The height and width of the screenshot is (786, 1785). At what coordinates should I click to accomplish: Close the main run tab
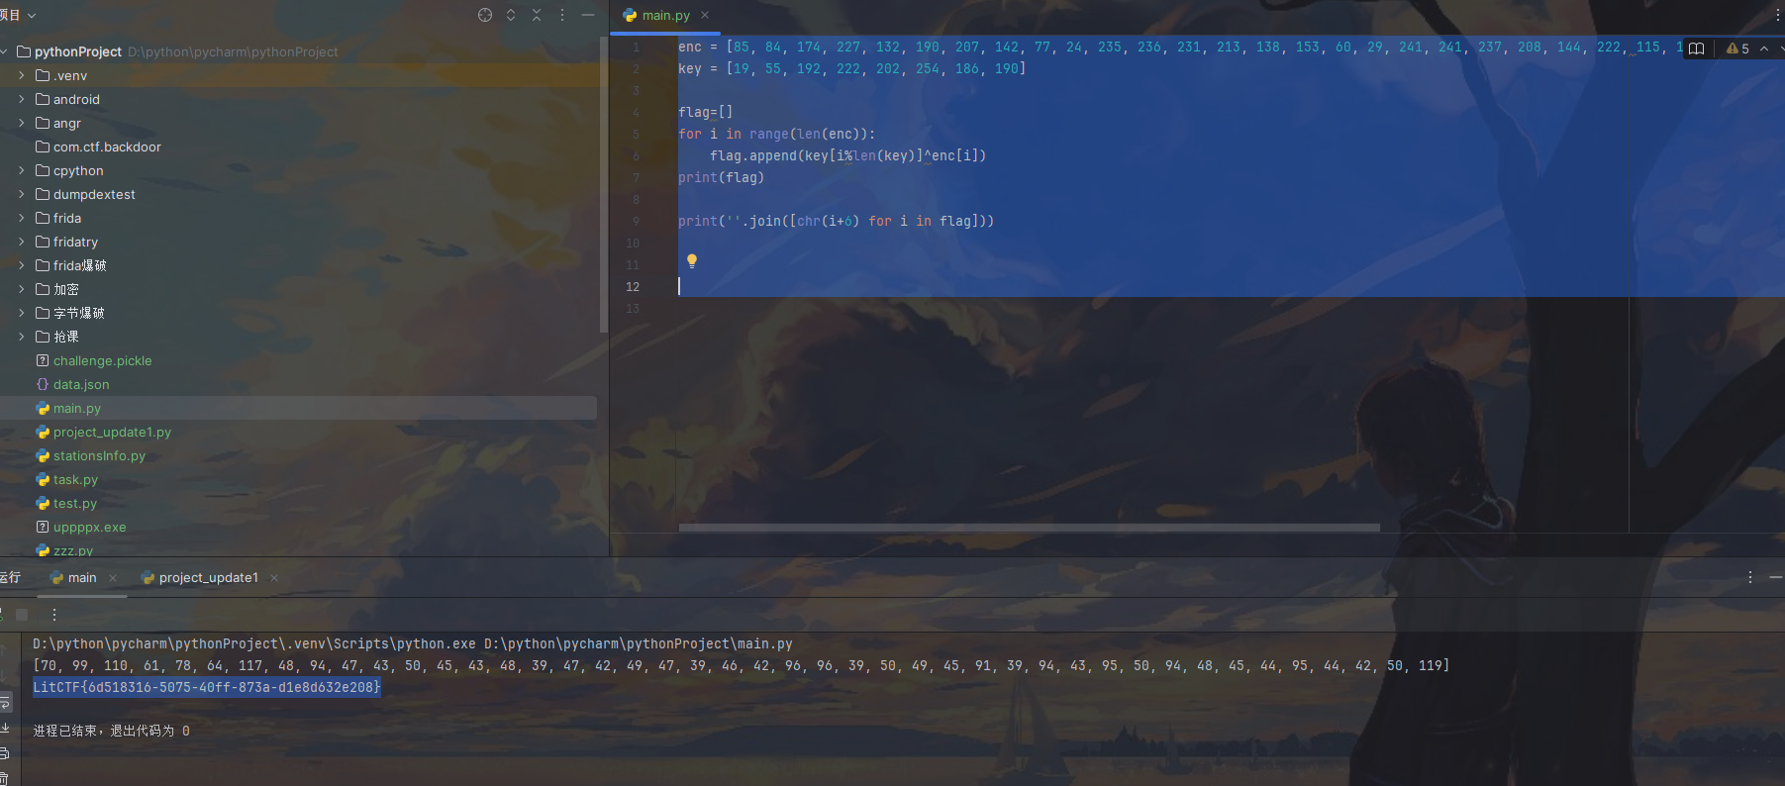(113, 578)
